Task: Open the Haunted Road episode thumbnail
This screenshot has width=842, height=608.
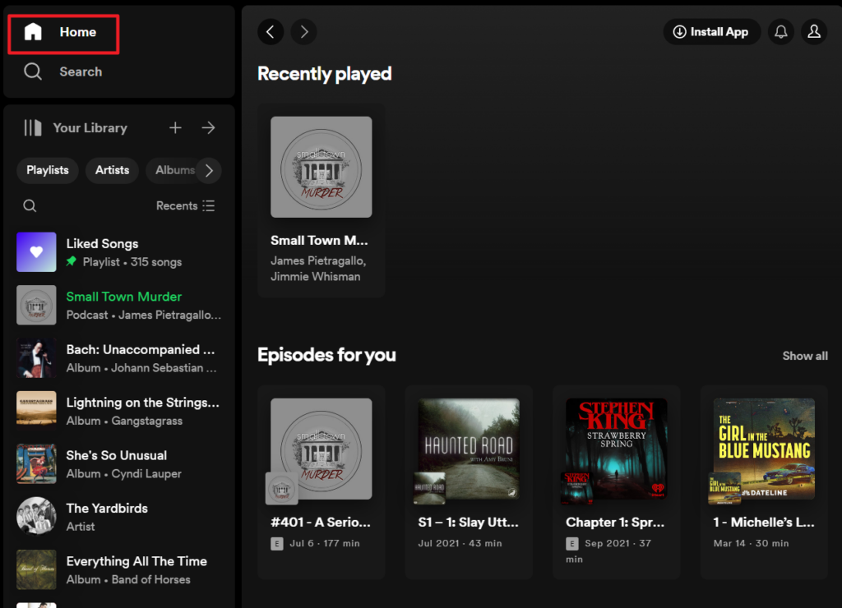Action: (x=469, y=449)
